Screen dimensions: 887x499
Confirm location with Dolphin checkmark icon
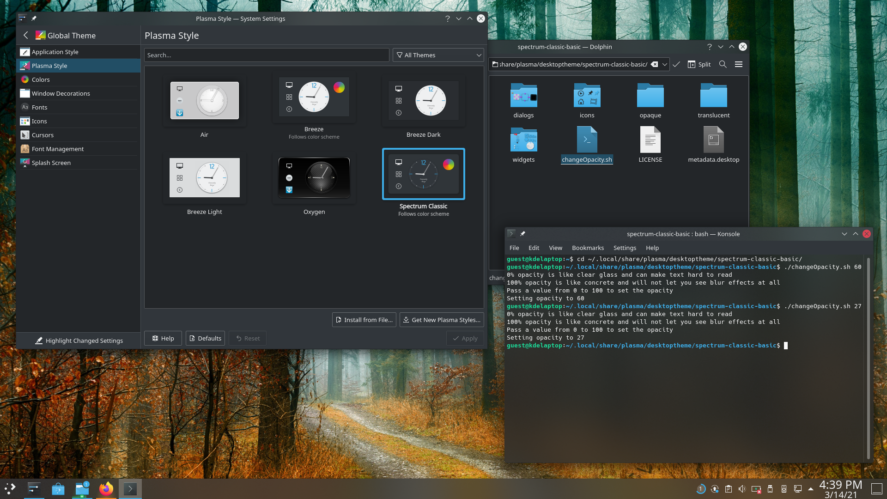click(676, 64)
